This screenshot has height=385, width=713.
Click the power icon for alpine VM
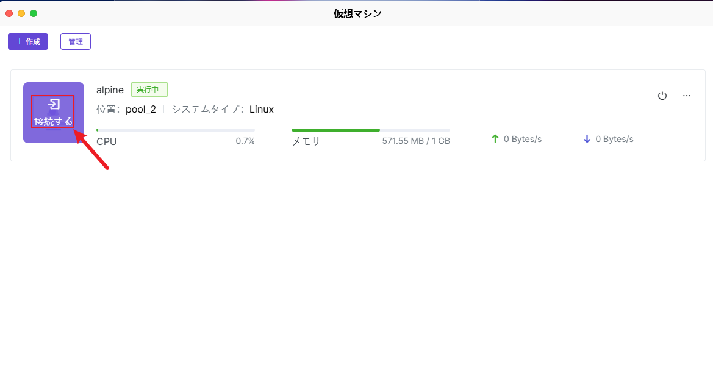662,96
